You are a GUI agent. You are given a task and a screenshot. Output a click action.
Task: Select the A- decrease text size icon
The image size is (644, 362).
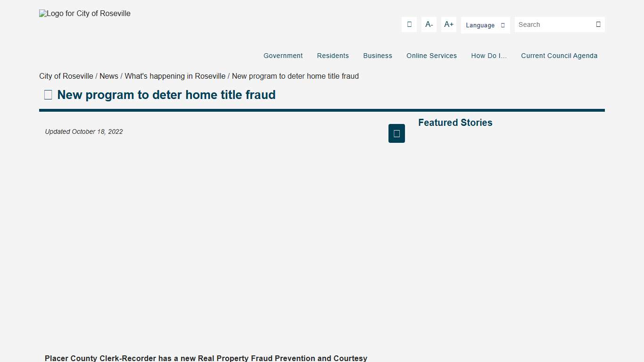[x=429, y=24]
